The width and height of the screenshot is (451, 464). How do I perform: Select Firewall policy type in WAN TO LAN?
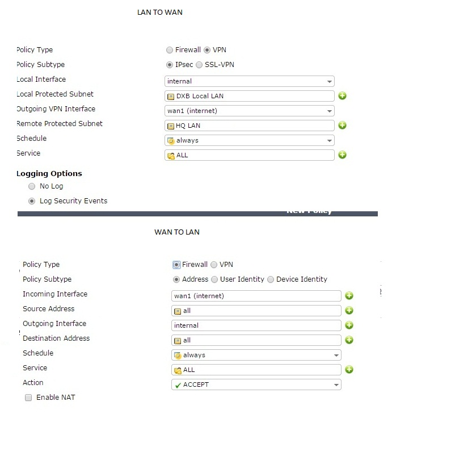point(176,265)
